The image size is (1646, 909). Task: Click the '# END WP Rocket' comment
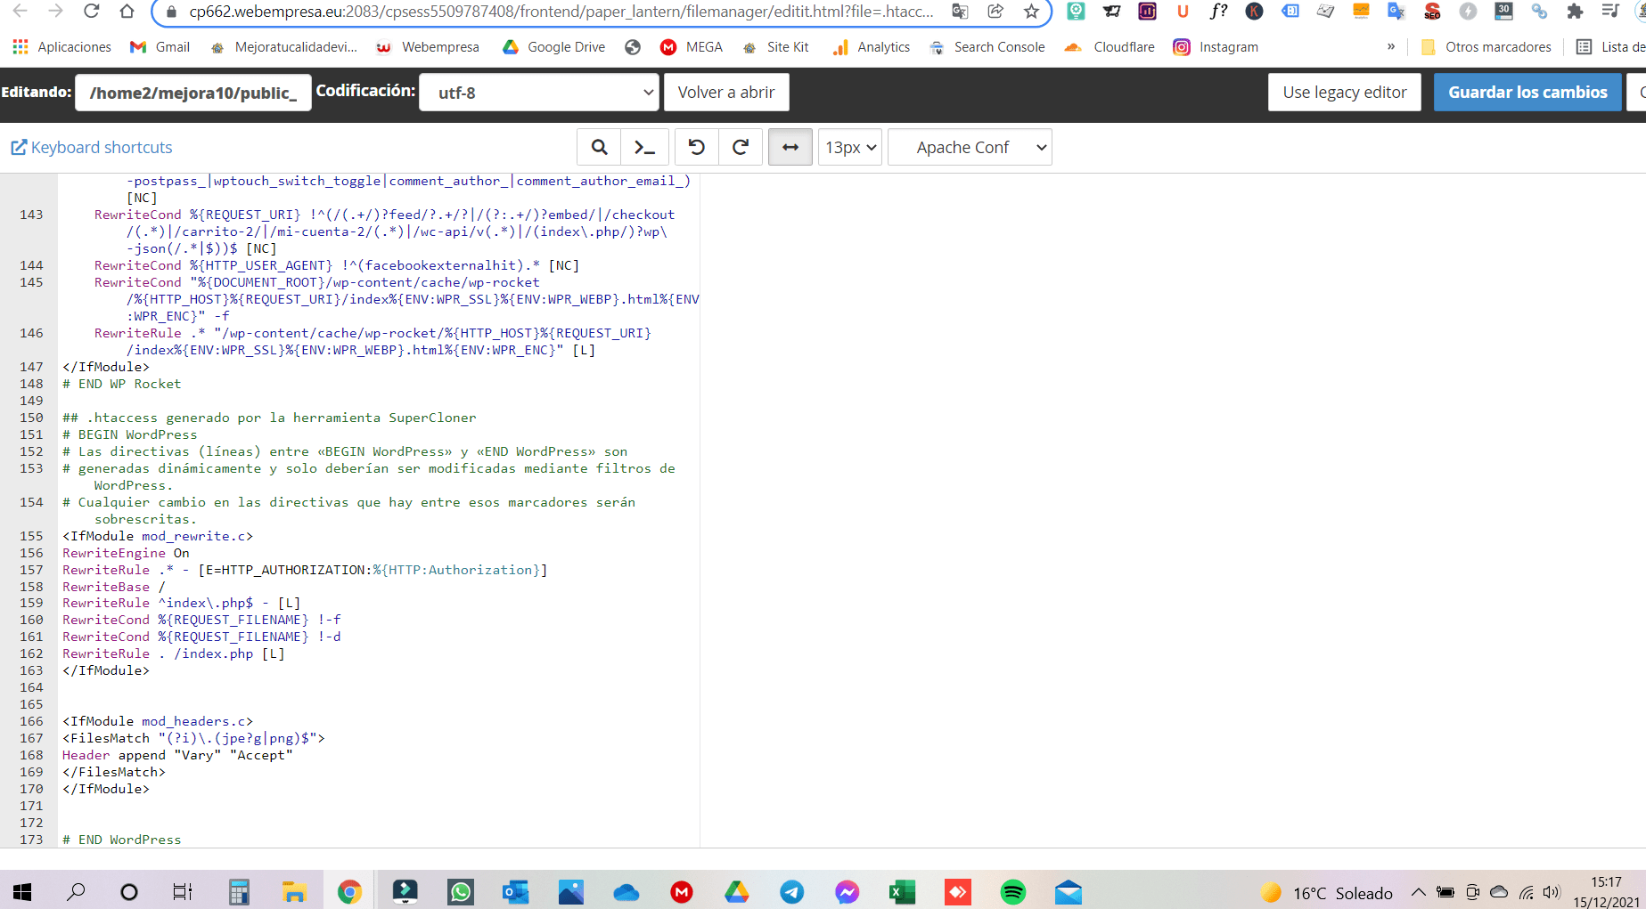coord(122,384)
